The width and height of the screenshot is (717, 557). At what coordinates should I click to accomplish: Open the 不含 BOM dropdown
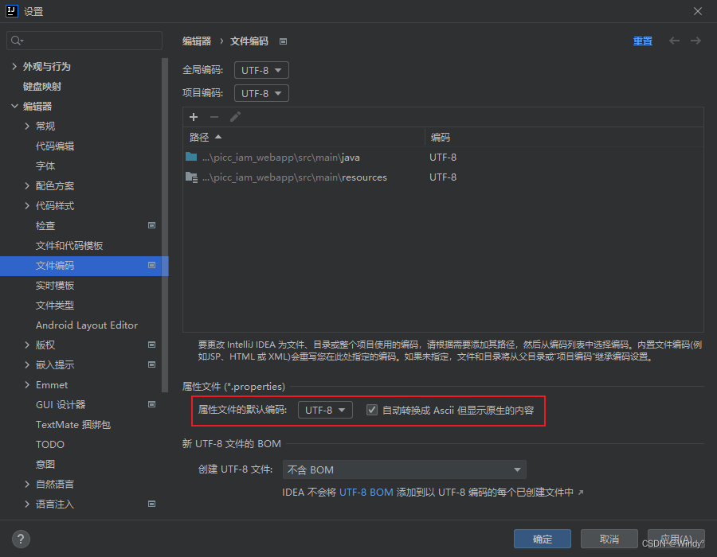click(404, 469)
